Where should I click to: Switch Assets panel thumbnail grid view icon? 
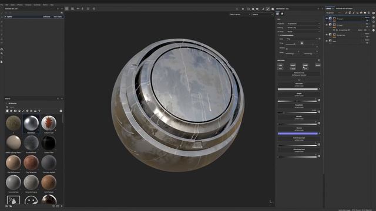tap(61, 111)
